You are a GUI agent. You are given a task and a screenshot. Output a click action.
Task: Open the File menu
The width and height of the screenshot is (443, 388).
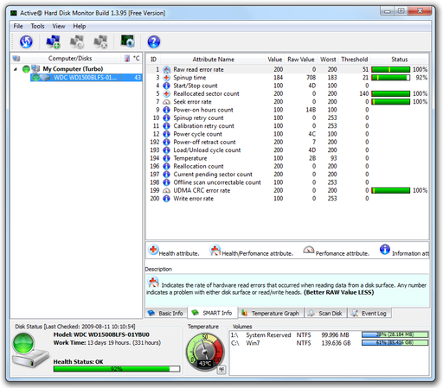pos(18,26)
